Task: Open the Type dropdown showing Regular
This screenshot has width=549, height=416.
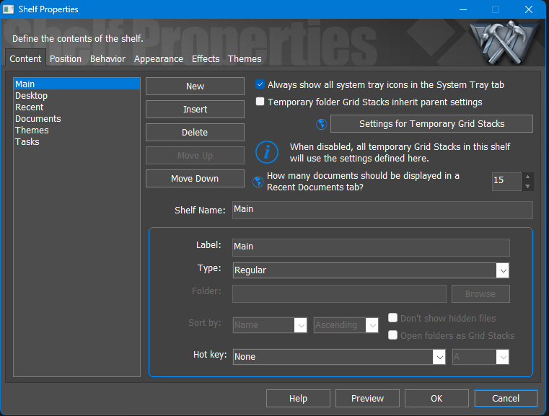Action: click(x=371, y=270)
